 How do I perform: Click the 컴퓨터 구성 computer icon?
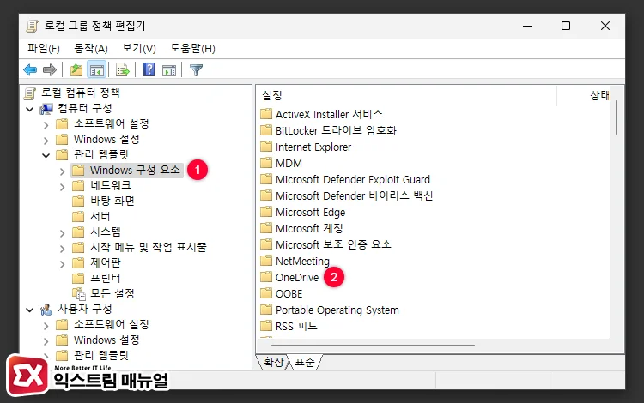pyautogui.click(x=46, y=109)
